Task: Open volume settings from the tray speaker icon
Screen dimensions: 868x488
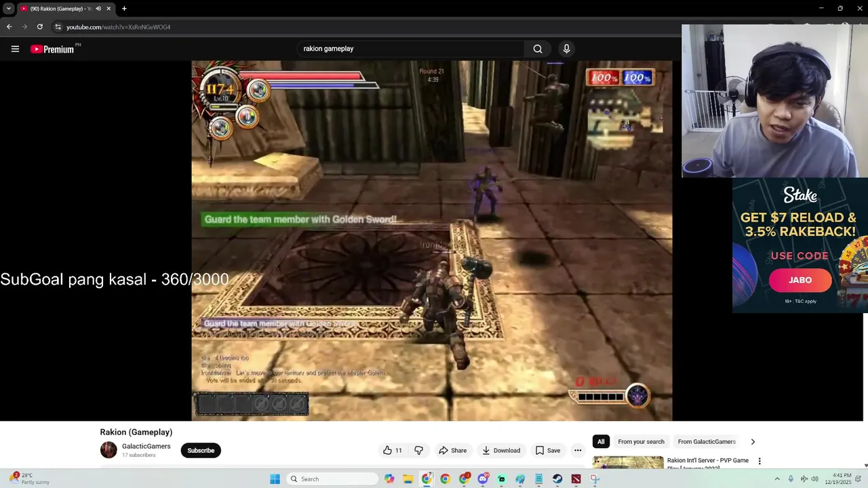Action: click(x=814, y=479)
